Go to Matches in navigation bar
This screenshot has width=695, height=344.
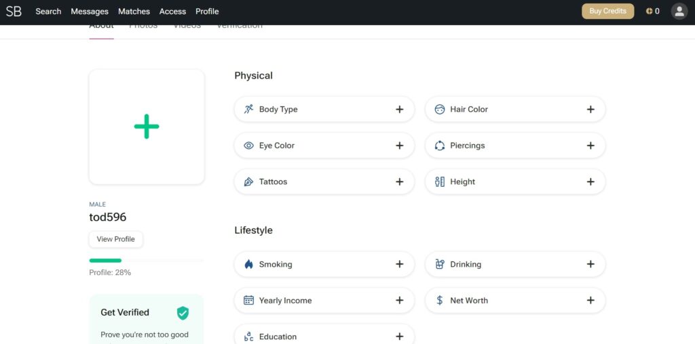coord(134,12)
